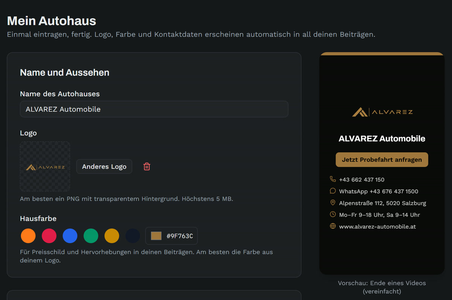Choose the red house color
Viewport: 452px width, 300px height.
[x=49, y=236]
